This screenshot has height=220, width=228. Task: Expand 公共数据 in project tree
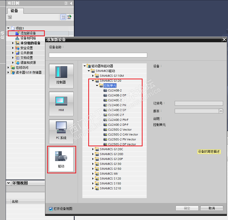point(13,53)
